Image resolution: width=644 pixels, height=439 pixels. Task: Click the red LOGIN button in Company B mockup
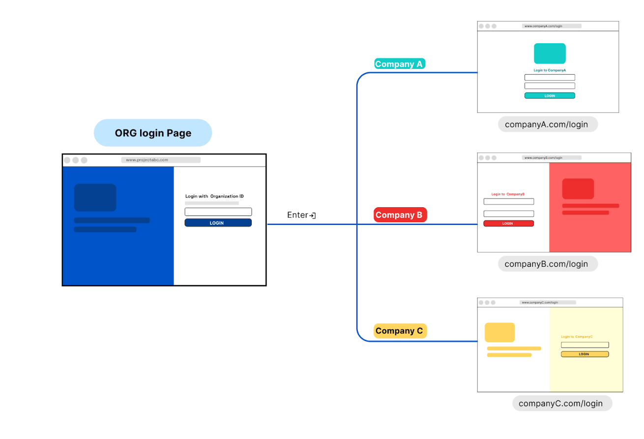[508, 223]
